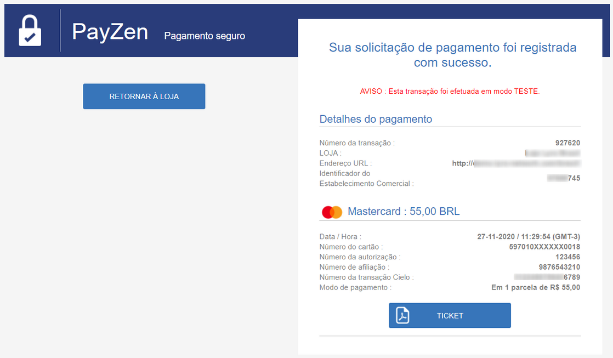
Task: Select affiliation number 9876543210
Action: tap(559, 268)
